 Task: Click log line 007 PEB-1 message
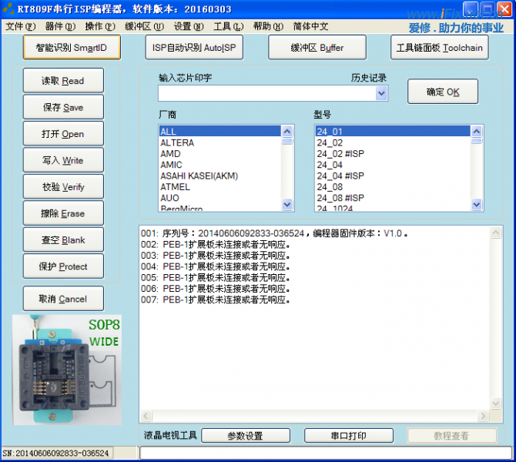[x=216, y=300]
